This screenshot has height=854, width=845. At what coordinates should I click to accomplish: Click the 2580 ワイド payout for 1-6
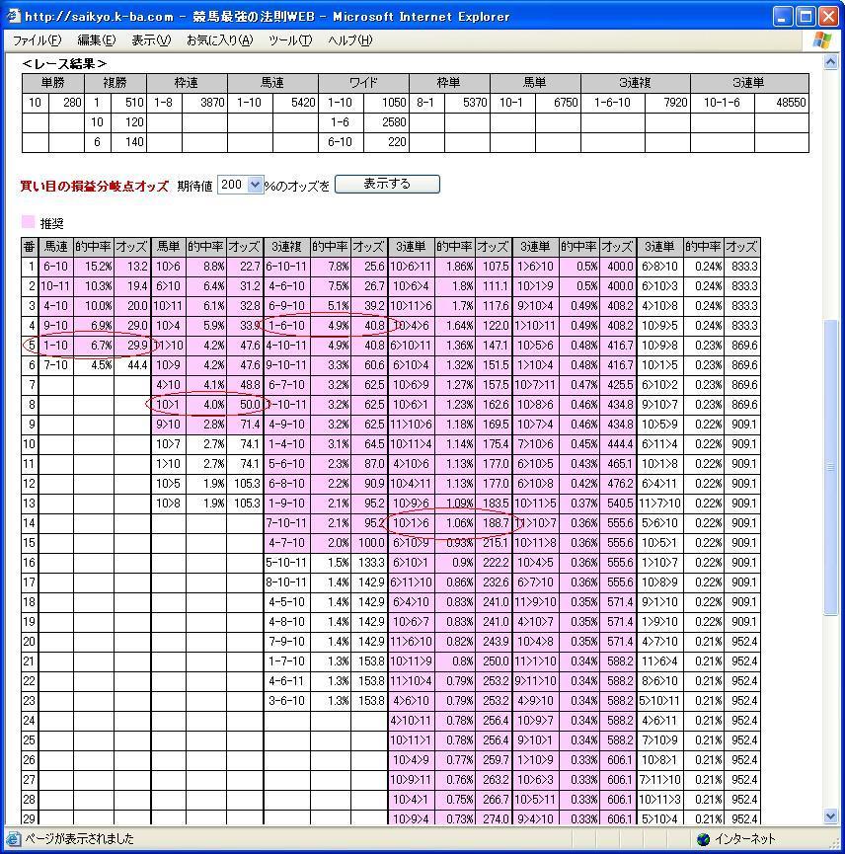click(x=386, y=122)
